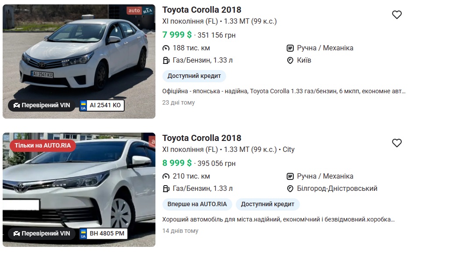The width and height of the screenshot is (450, 253).
Task: Click location pin next to Білгород-Дністровський
Action: click(290, 189)
